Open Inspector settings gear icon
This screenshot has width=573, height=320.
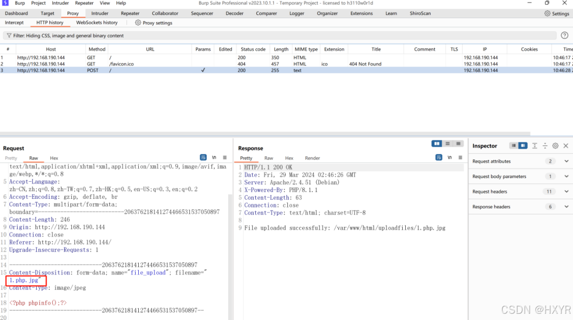[x=555, y=146]
